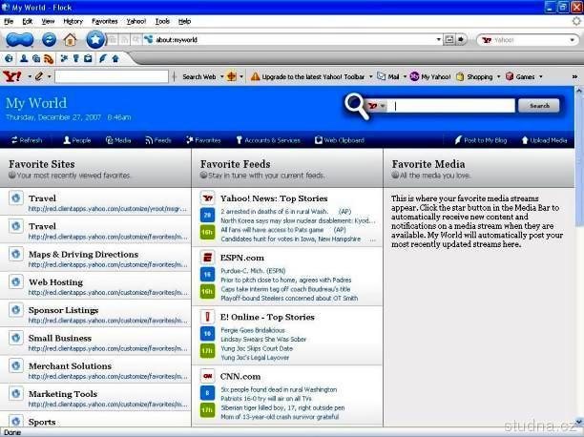Open the Games dropdown arrow
The image size is (584, 437).
click(x=540, y=76)
